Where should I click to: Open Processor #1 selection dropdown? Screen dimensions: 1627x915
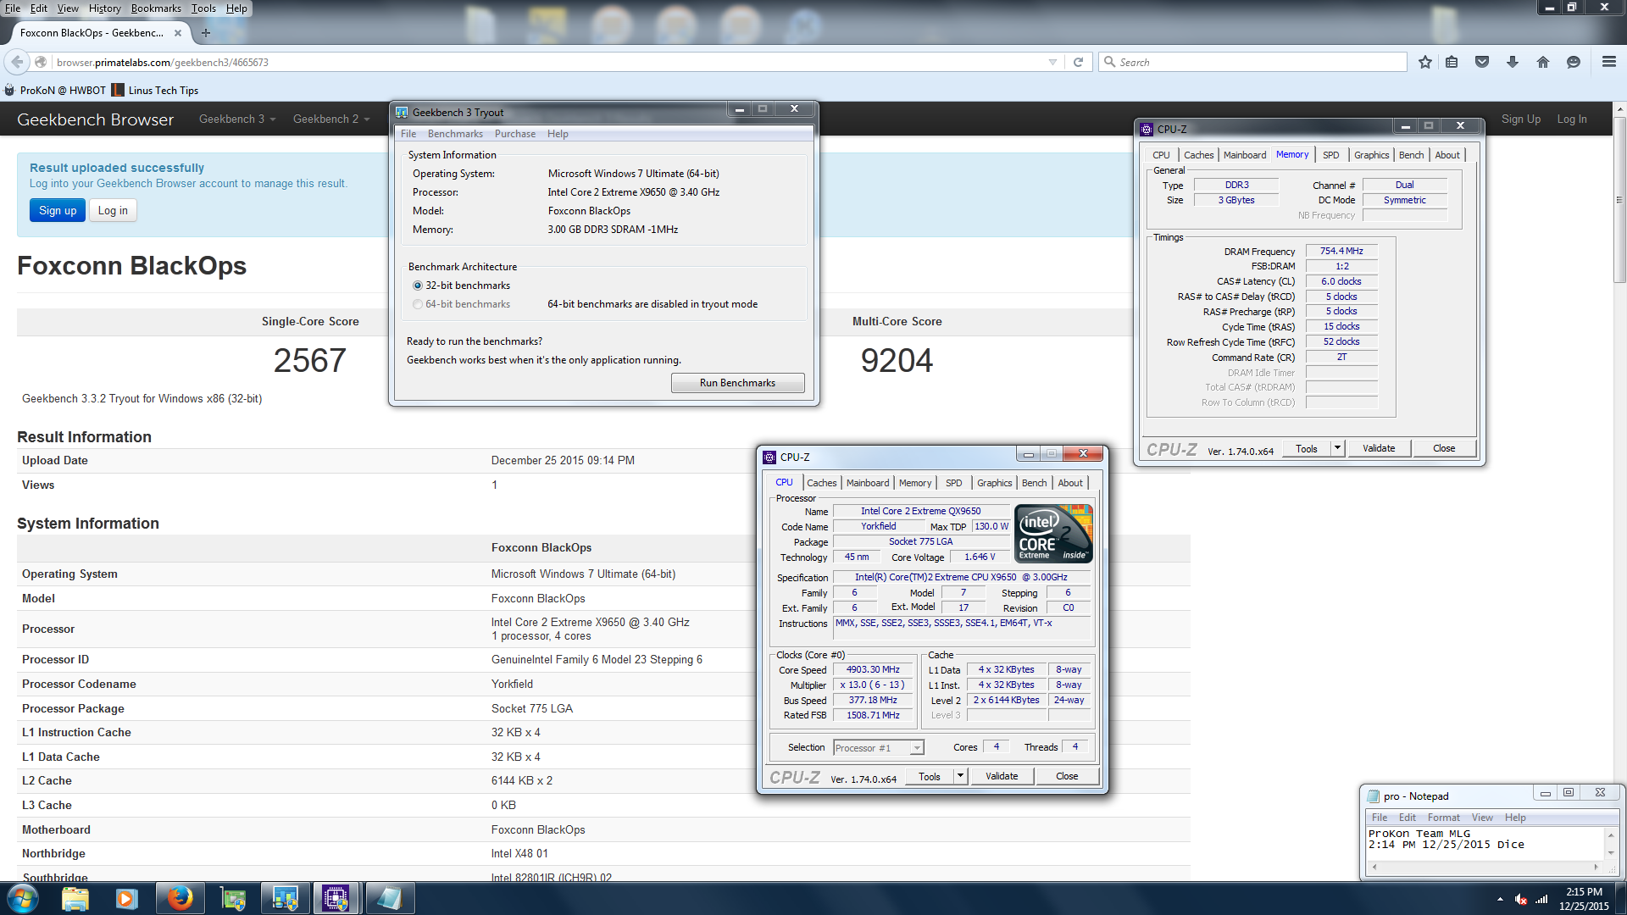(x=878, y=748)
